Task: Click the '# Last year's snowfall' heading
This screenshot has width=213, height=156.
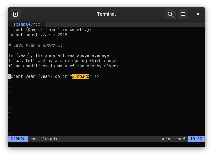Action: 35,45
